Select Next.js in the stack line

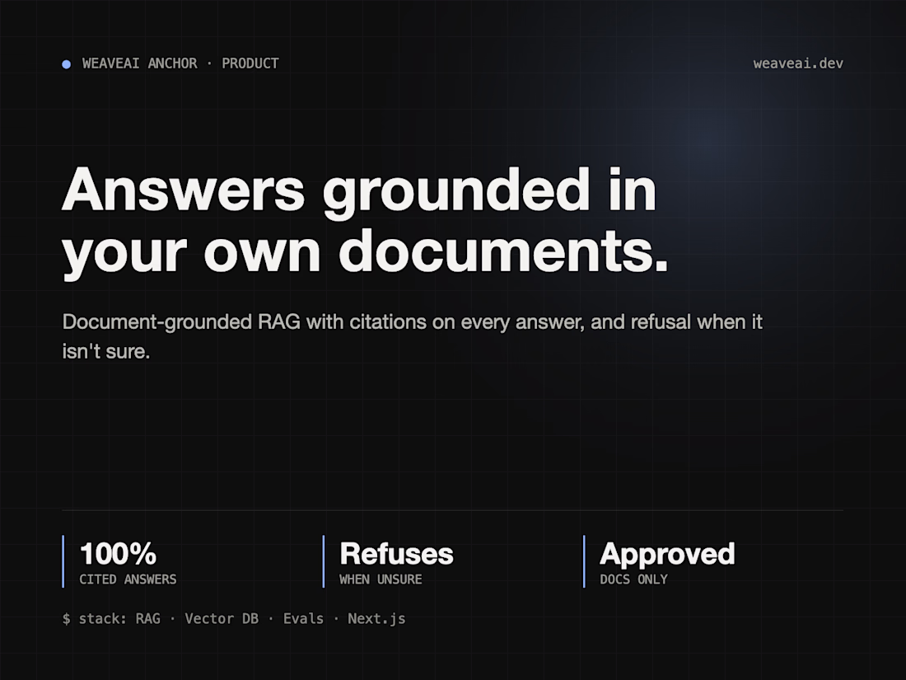pyautogui.click(x=376, y=619)
